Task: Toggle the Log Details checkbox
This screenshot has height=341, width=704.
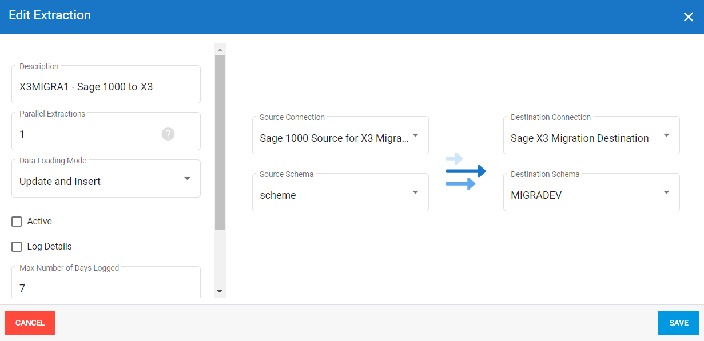Action: 17,247
